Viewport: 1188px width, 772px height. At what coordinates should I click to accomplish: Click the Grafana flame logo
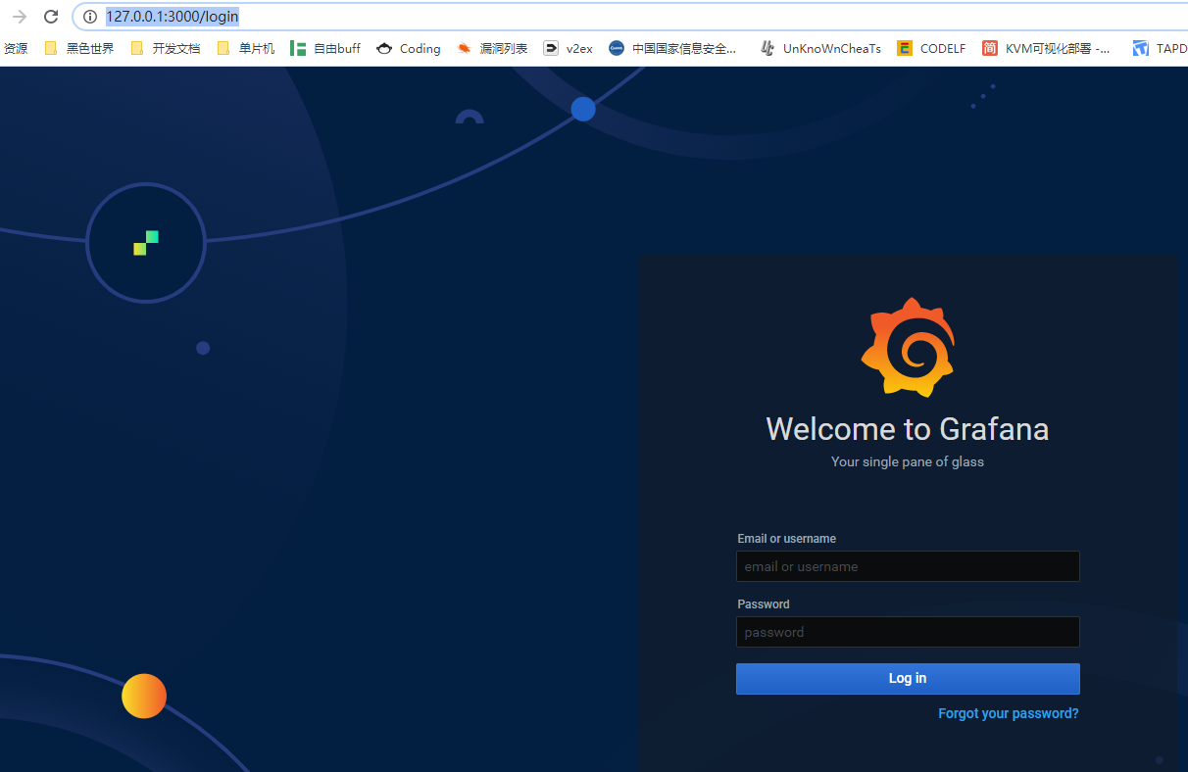pos(907,347)
